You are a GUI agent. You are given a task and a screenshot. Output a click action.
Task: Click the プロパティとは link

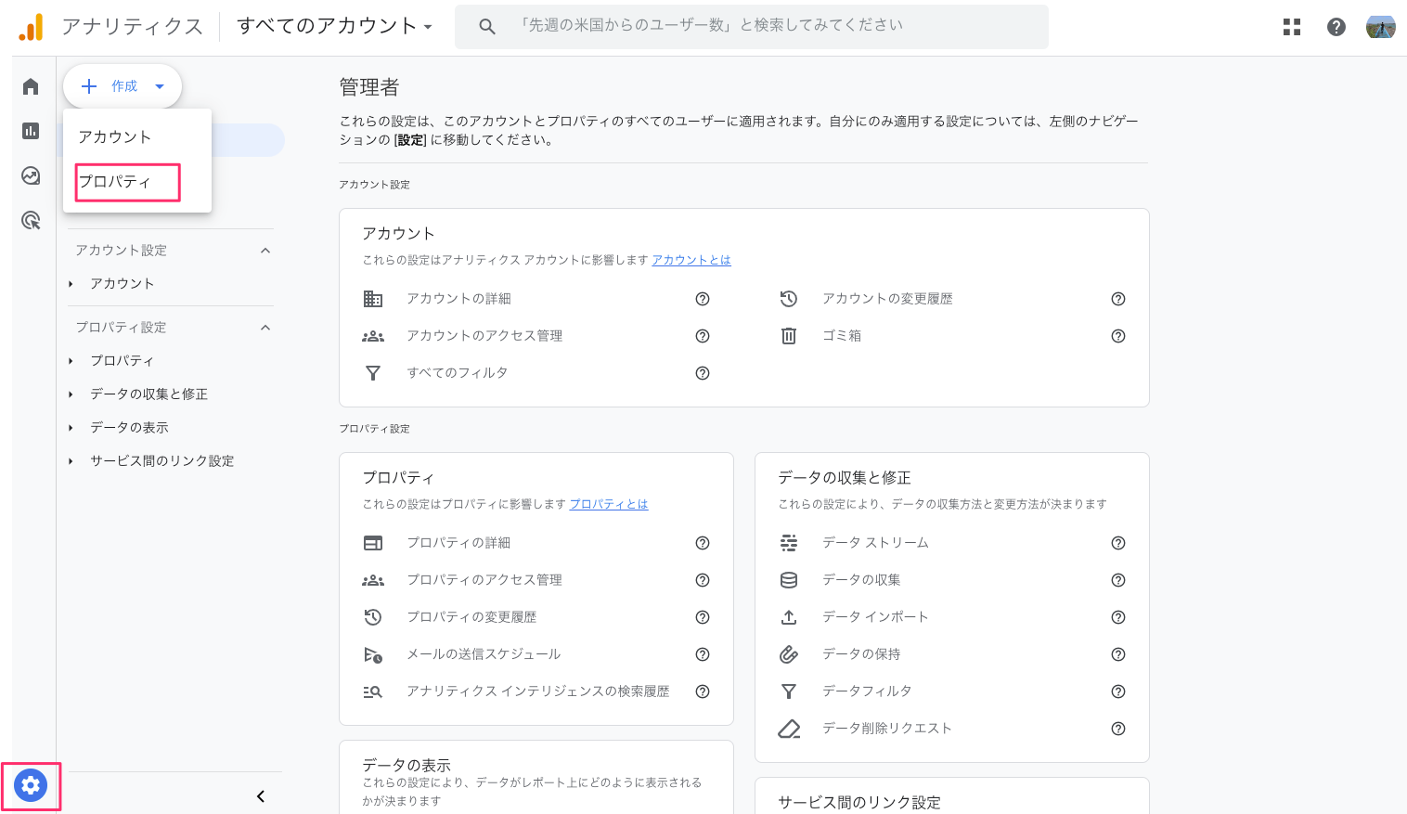[608, 504]
